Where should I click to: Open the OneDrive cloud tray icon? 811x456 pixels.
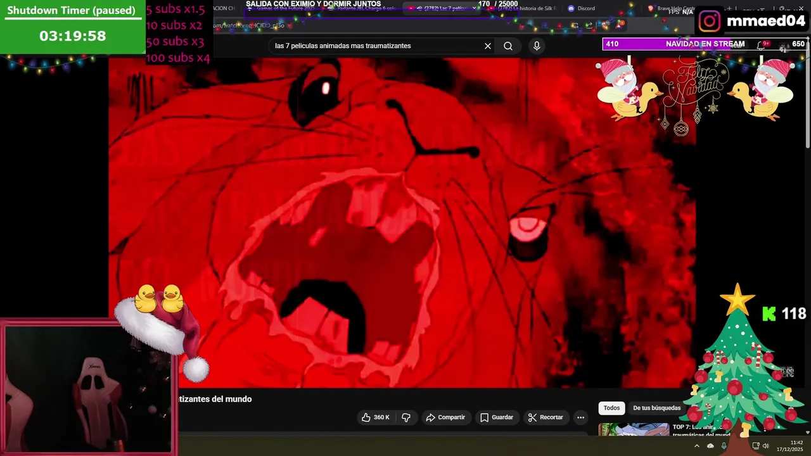[710, 446]
